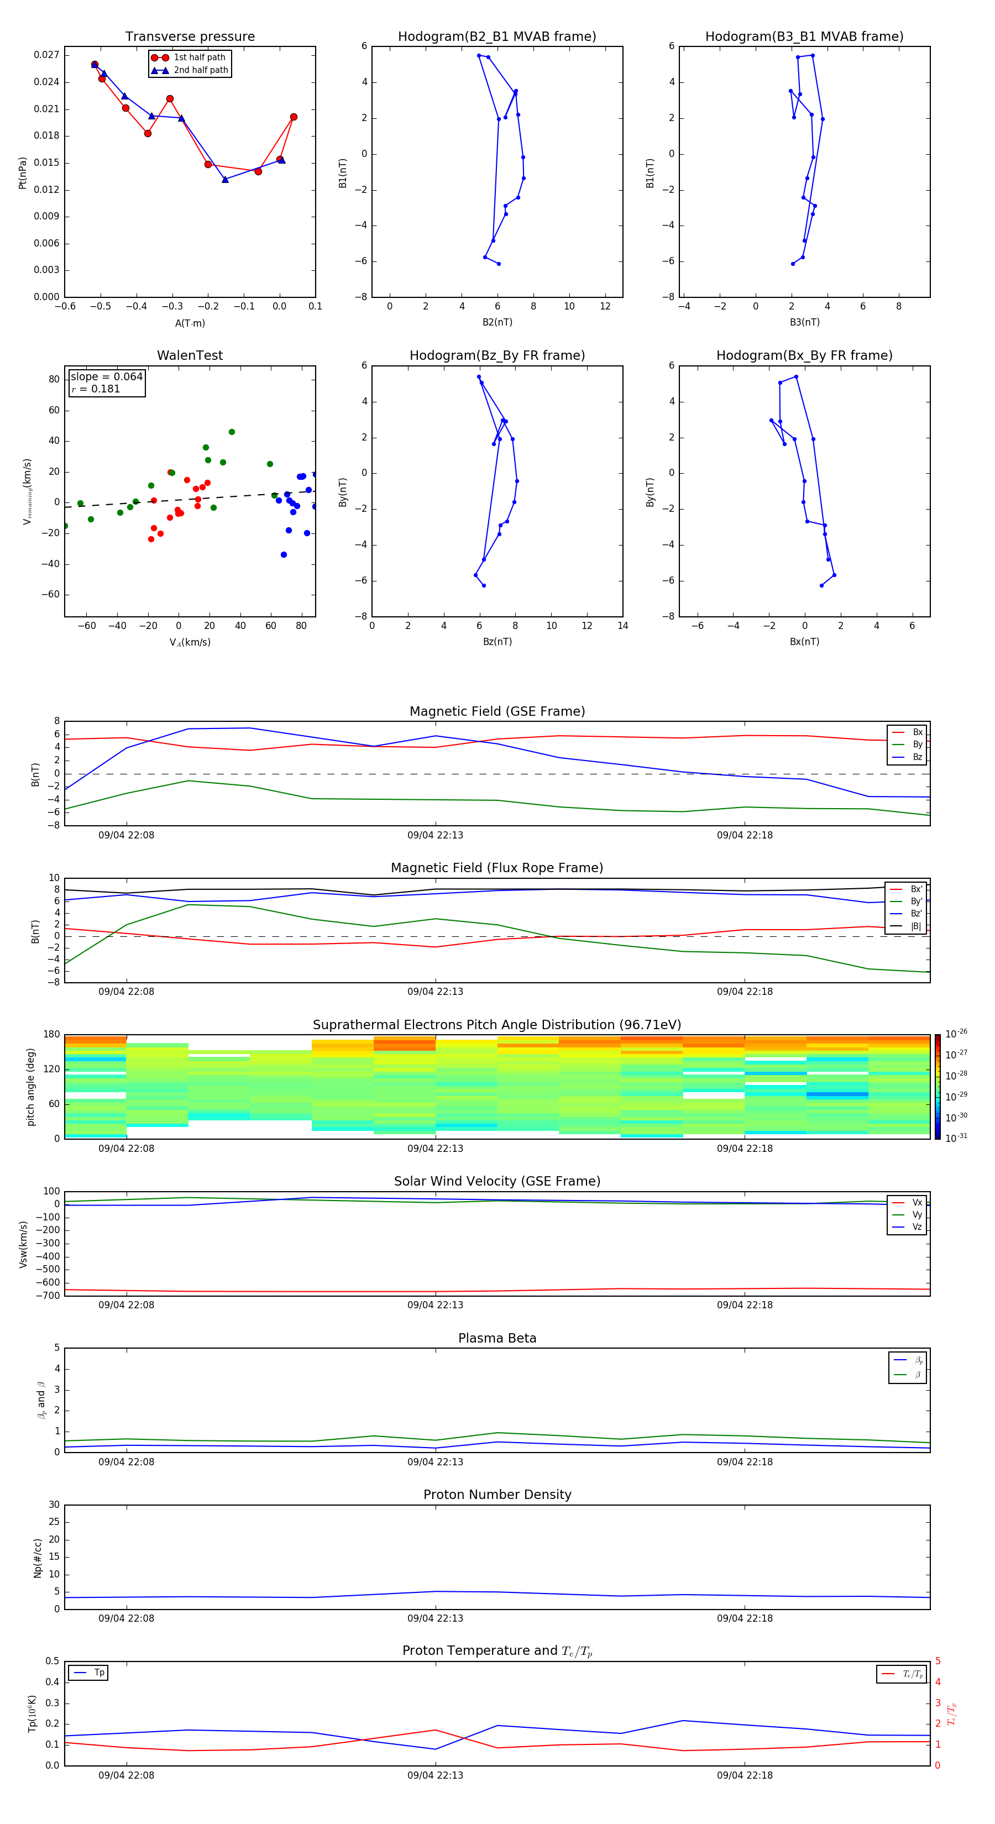Click the 'Solar Wind Velocity (GSE Frame)' title
Viewport: 995px width, 1824px height.
[x=497, y=1182]
